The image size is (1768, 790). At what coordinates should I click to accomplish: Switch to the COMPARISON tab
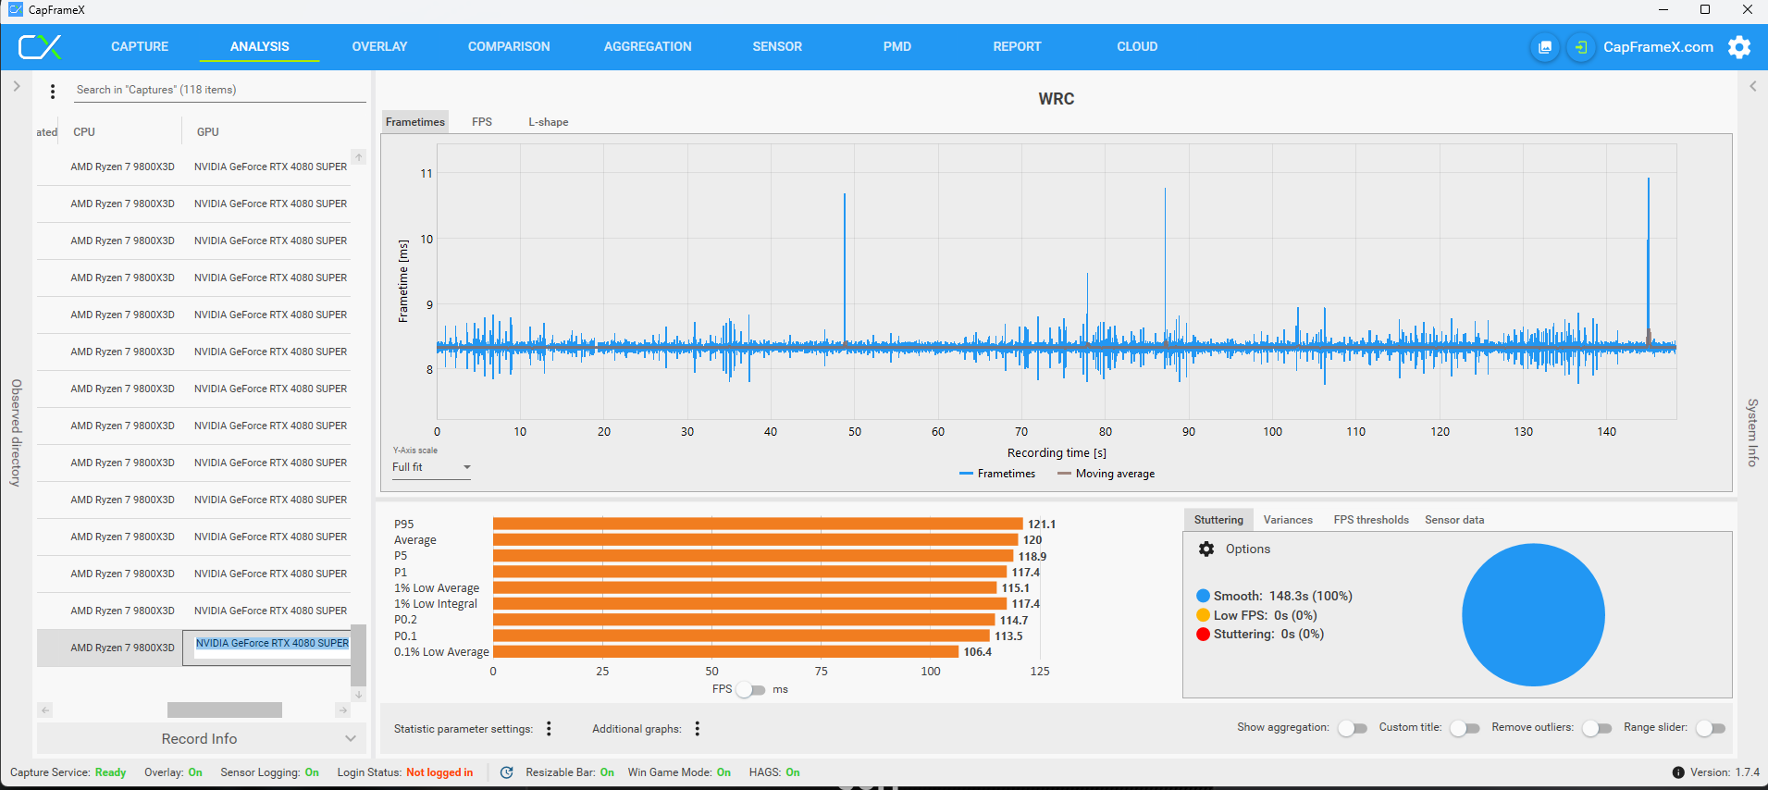click(508, 46)
